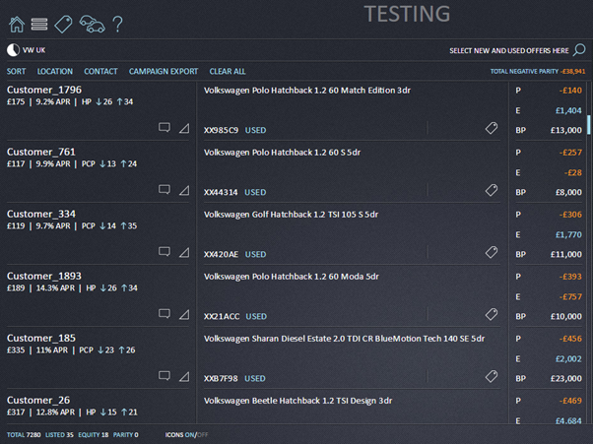Open the price tag offers icon
593x444 pixels.
[63, 25]
